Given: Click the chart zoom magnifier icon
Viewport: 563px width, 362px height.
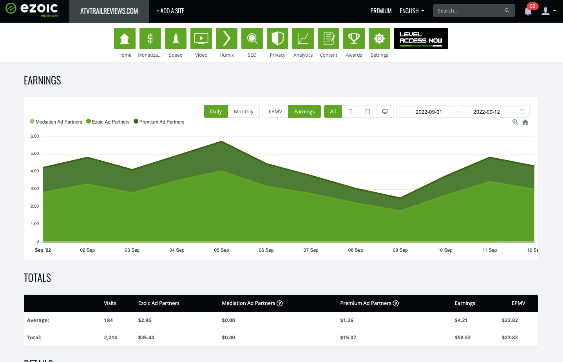Looking at the screenshot, I should pos(515,122).
